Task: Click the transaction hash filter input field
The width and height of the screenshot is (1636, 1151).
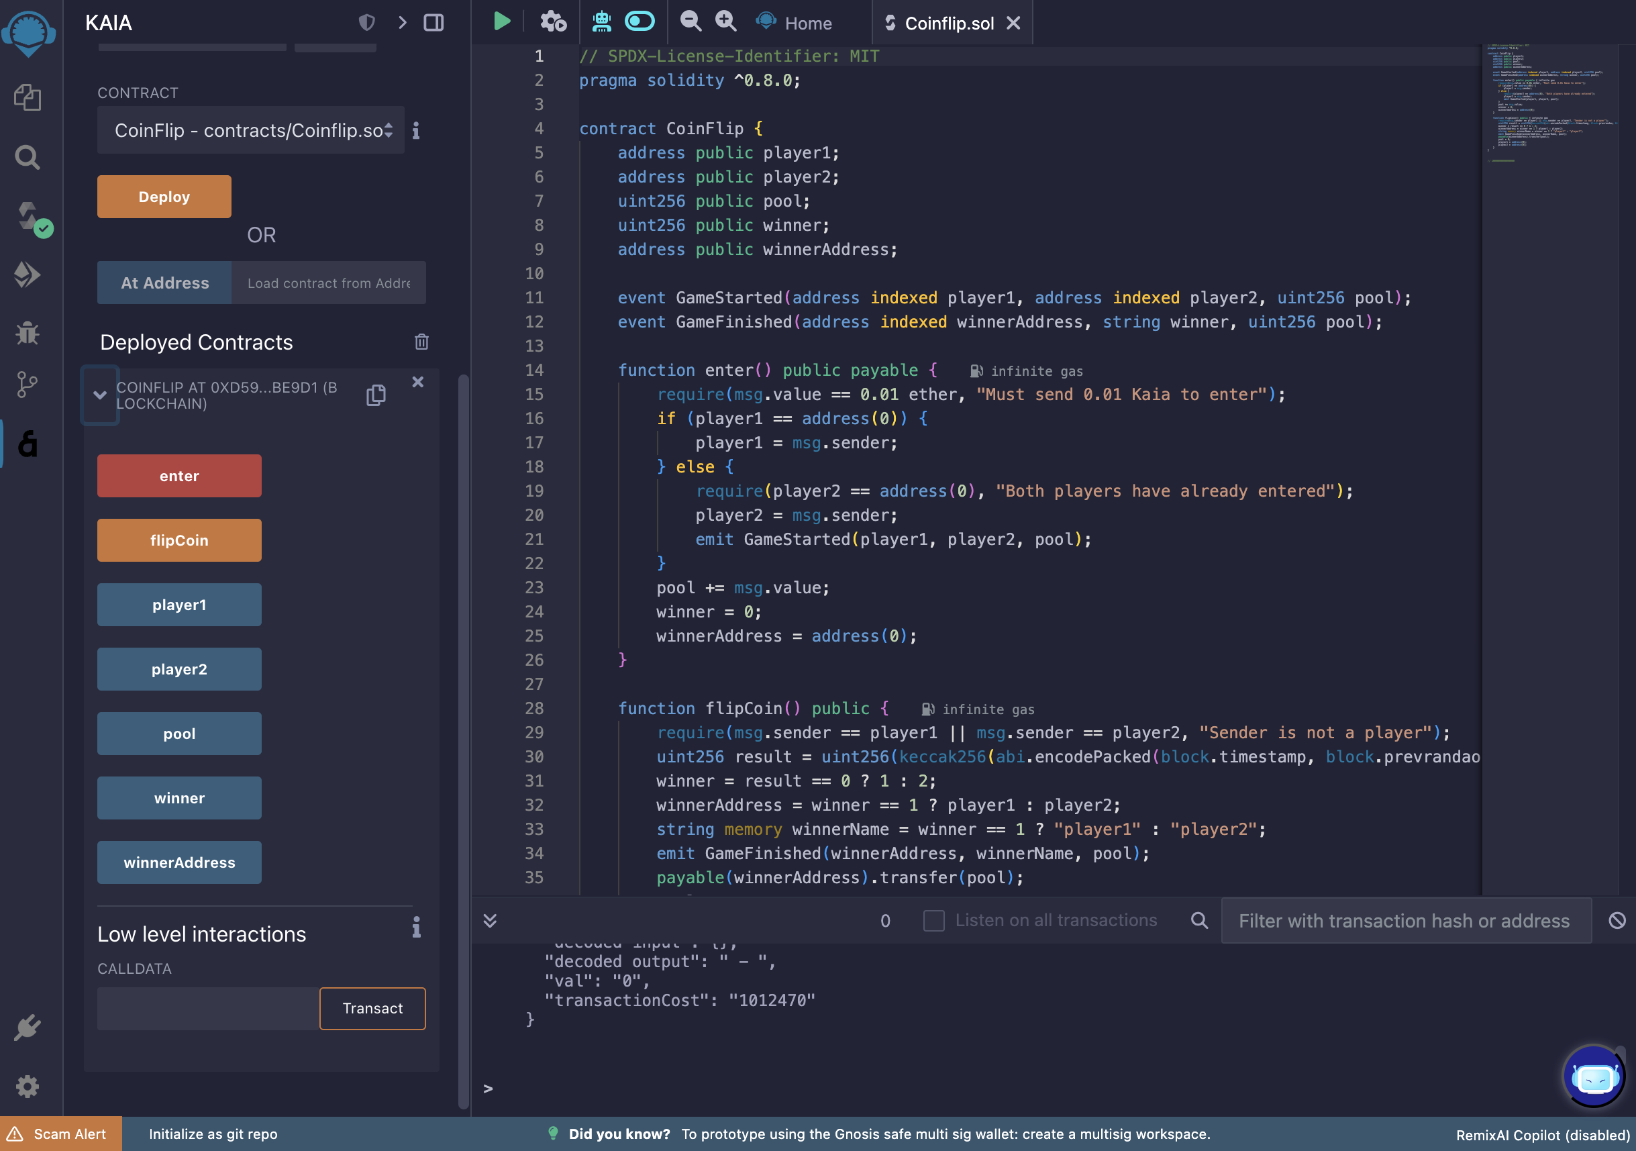Action: pyautogui.click(x=1404, y=921)
